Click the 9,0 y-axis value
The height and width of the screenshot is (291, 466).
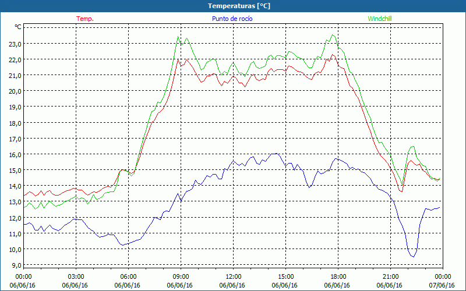tap(17, 265)
